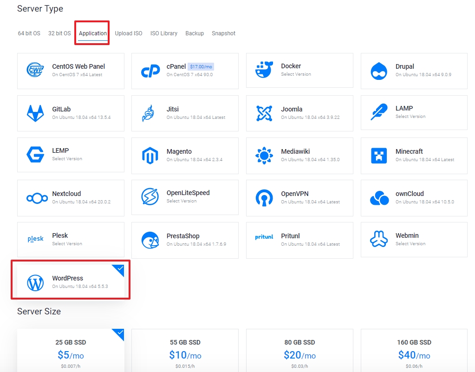
Task: Click the GitLab fox icon
Action: [35, 113]
